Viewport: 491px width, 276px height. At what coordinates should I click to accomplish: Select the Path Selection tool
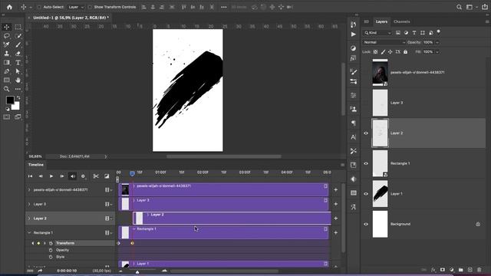18,71
